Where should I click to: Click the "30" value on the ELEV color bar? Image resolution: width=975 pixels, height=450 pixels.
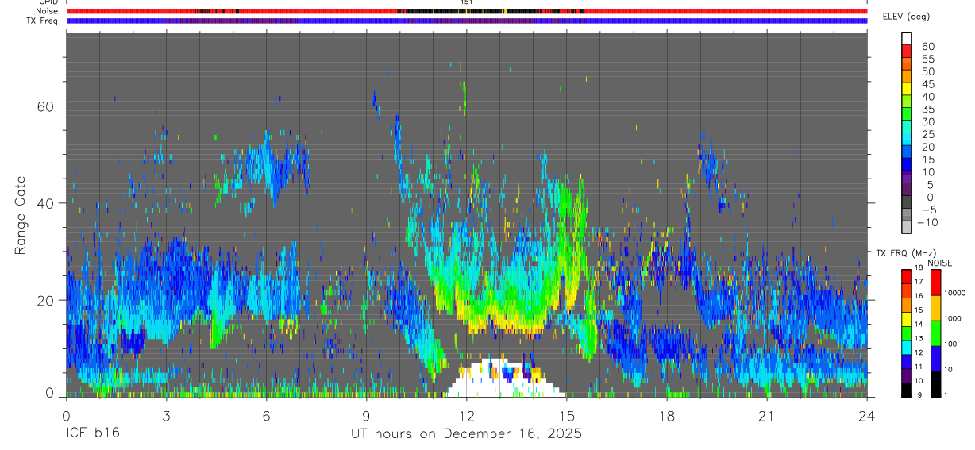click(x=928, y=122)
